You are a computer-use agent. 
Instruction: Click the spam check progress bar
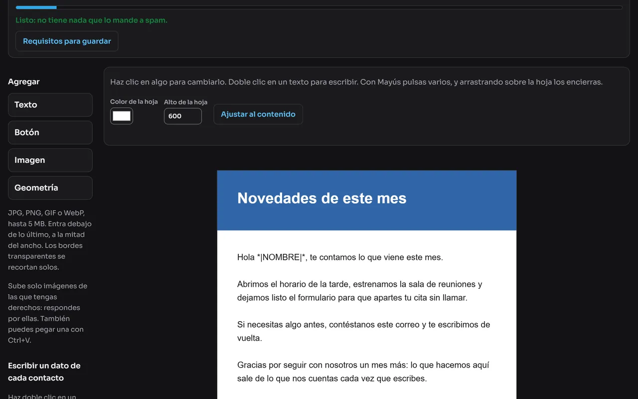[x=319, y=7]
